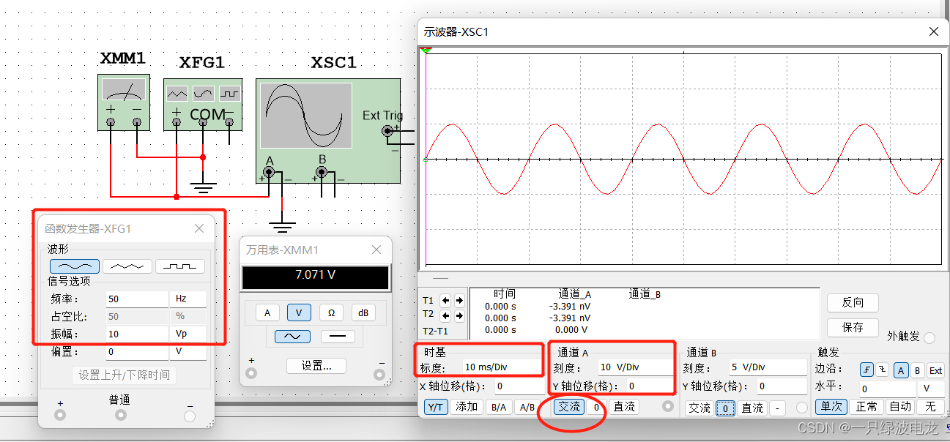Click Channel A terminal indicator in oscilloscope

pos(667,406)
